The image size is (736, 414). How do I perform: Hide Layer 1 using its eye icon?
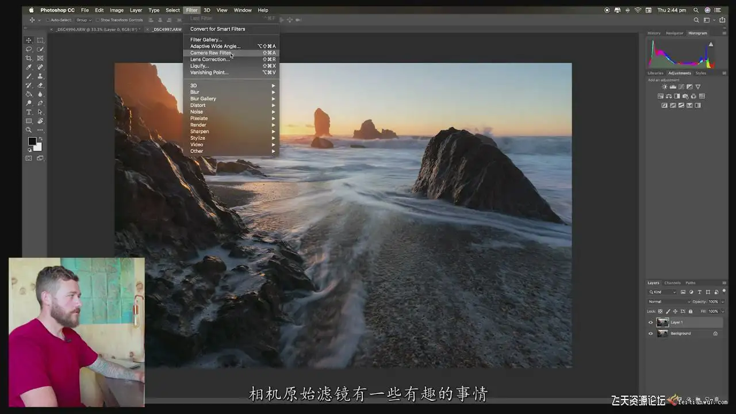(651, 323)
